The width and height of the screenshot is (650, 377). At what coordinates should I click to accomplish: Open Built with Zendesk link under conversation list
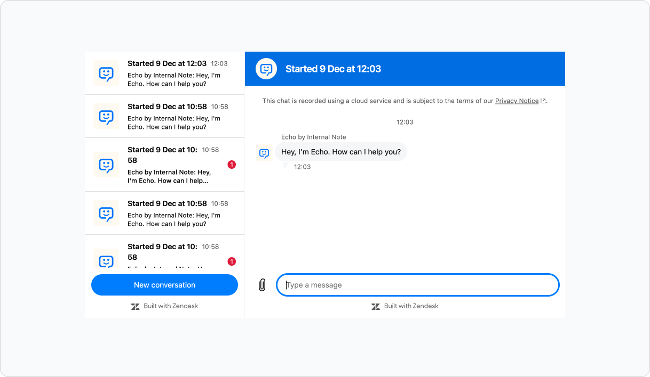pos(170,306)
